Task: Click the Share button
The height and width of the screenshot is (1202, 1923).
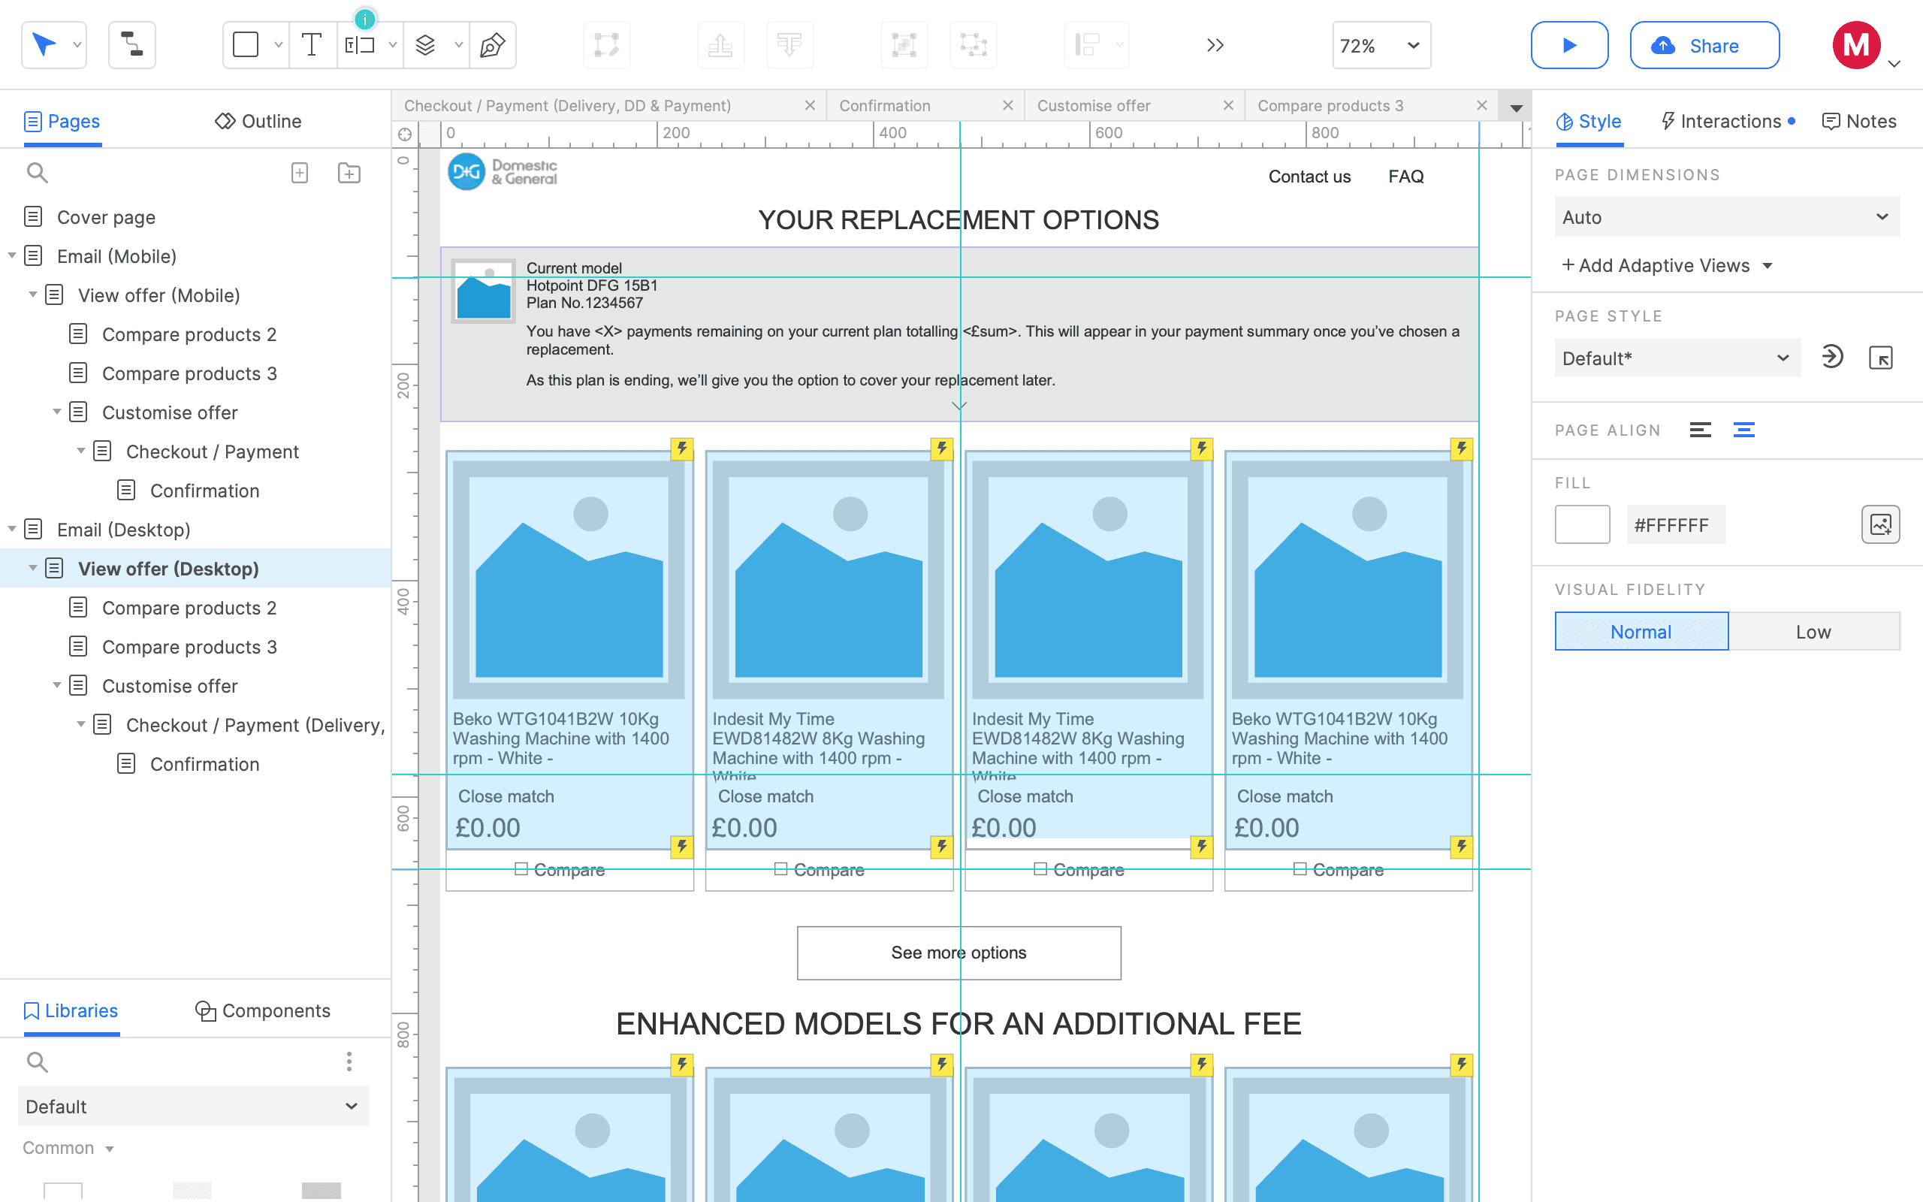Action: (1704, 45)
